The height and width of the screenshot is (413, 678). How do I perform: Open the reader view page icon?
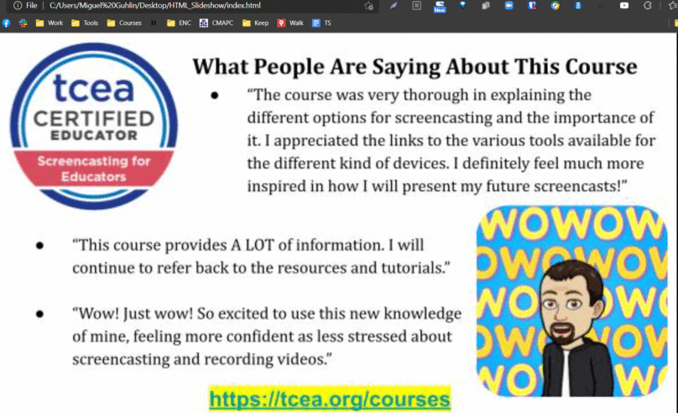(416, 6)
